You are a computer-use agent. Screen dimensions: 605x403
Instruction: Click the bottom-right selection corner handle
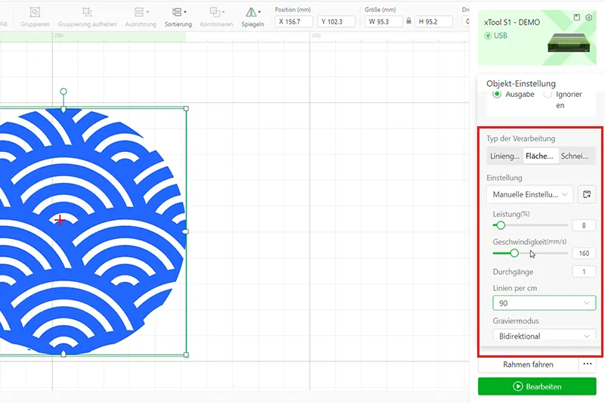click(x=186, y=355)
